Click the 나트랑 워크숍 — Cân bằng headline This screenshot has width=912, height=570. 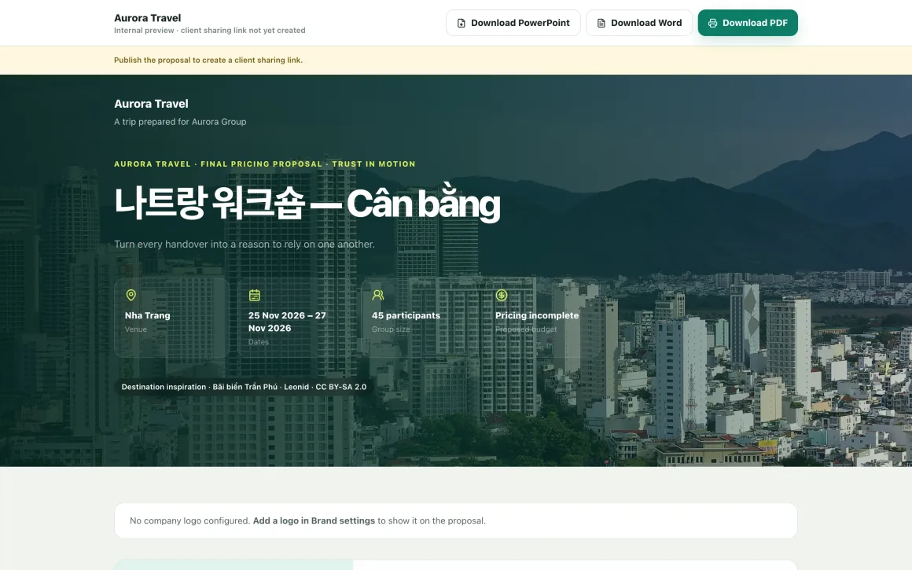pos(307,204)
